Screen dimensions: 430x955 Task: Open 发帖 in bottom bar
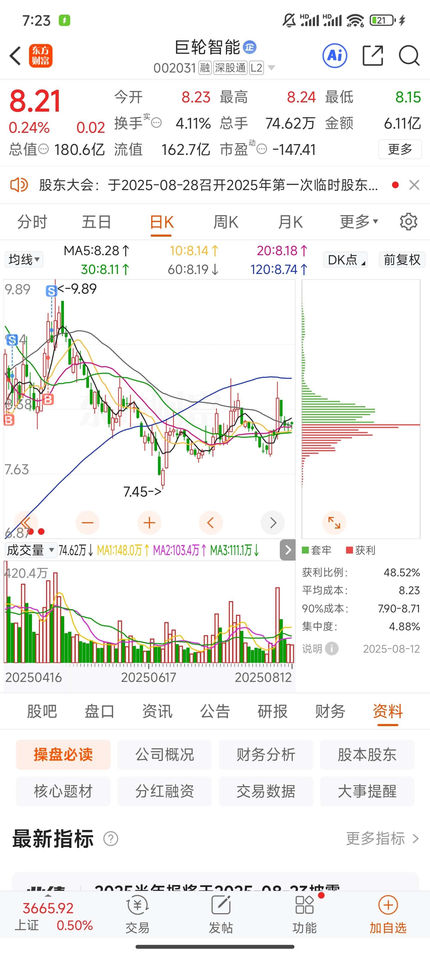(221, 915)
